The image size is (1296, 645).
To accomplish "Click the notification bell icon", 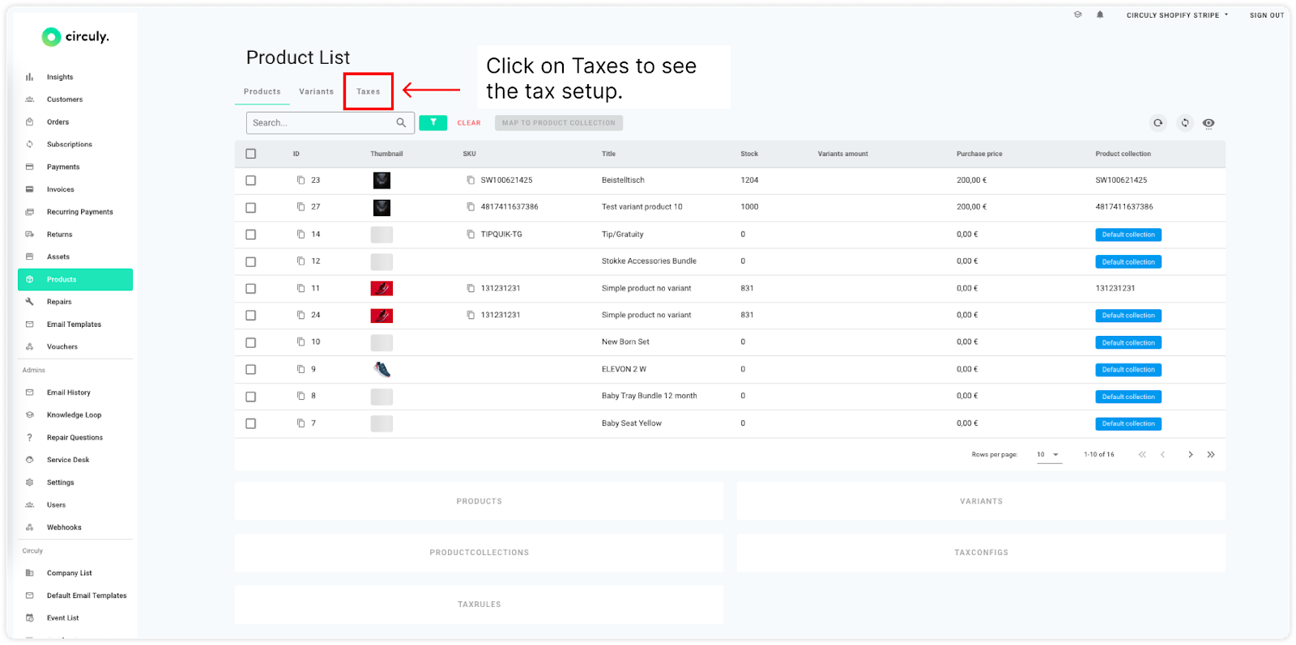I will tap(1100, 15).
